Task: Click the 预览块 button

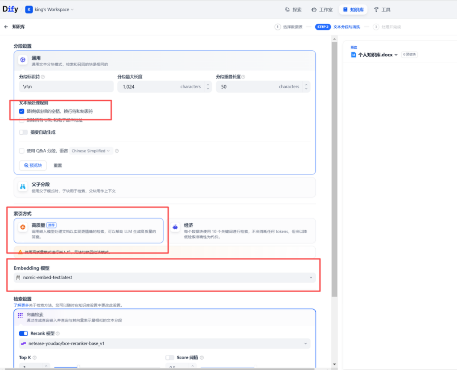Action: pos(33,166)
